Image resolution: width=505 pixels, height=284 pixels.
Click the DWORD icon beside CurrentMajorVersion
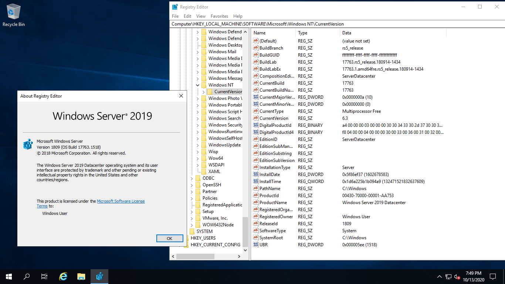coord(256,97)
